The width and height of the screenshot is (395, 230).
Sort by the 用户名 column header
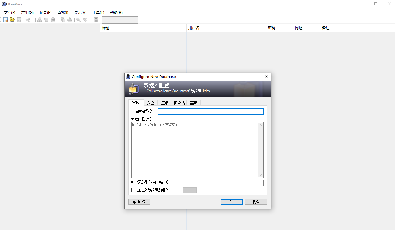tap(226, 28)
